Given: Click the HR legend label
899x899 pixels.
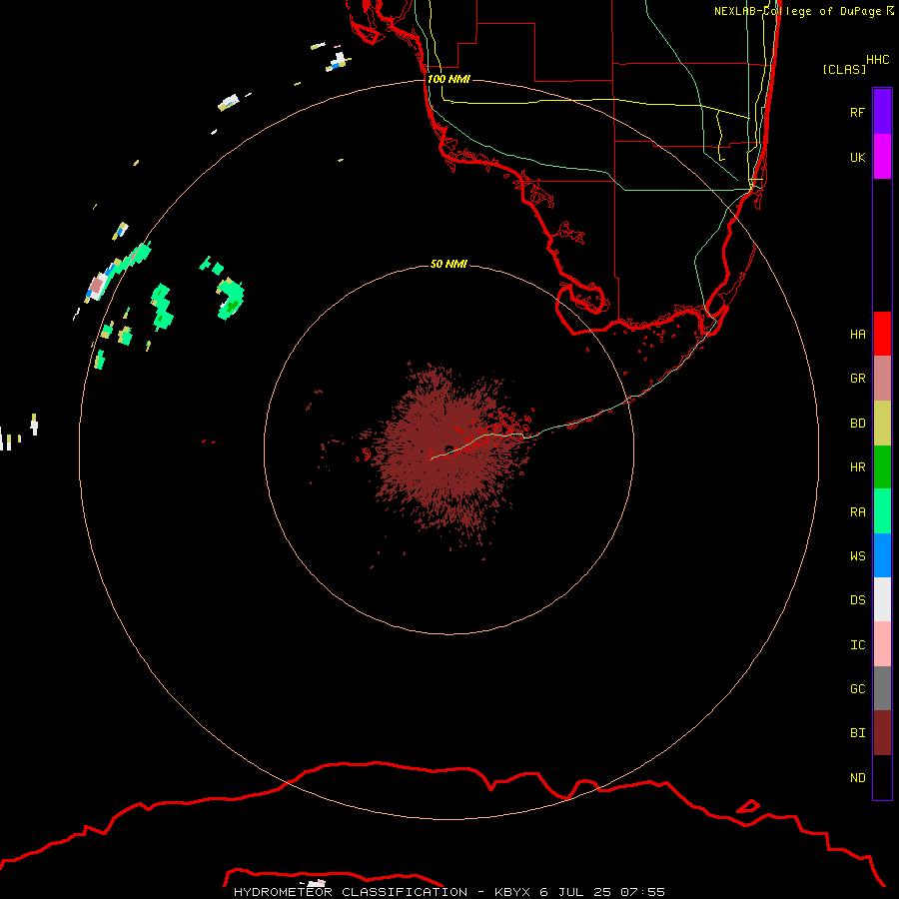Looking at the screenshot, I should coord(858,467).
